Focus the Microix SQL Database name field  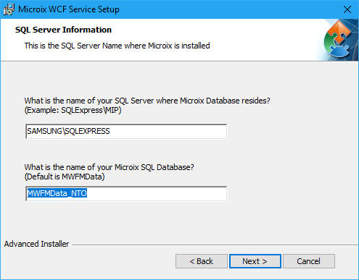point(126,193)
